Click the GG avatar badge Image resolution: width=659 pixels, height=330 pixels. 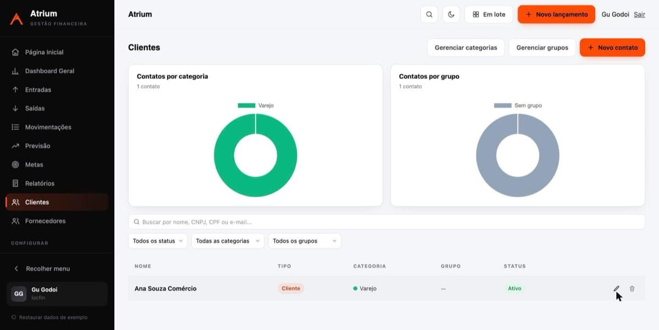[x=19, y=294]
